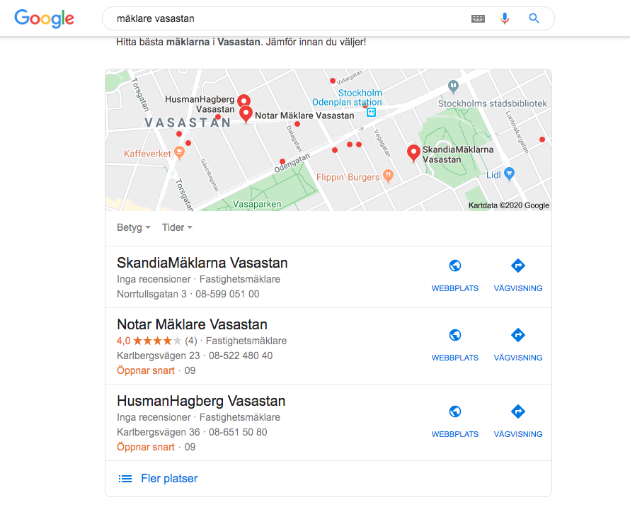Select the SkandiaMäklarna Vasastan listing title
The image size is (630, 517).
[202, 263]
